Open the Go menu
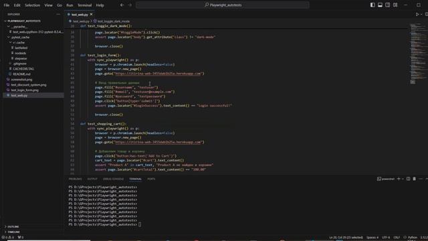This screenshot has height=241, width=428. [x=60, y=5]
